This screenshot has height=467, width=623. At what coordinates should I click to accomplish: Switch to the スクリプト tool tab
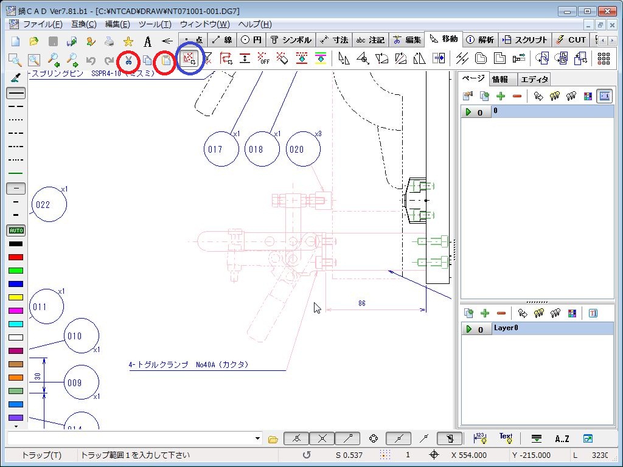(524, 40)
